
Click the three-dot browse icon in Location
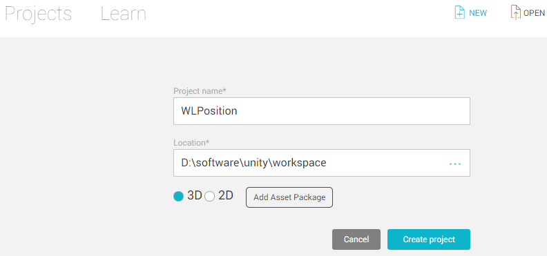click(x=455, y=164)
